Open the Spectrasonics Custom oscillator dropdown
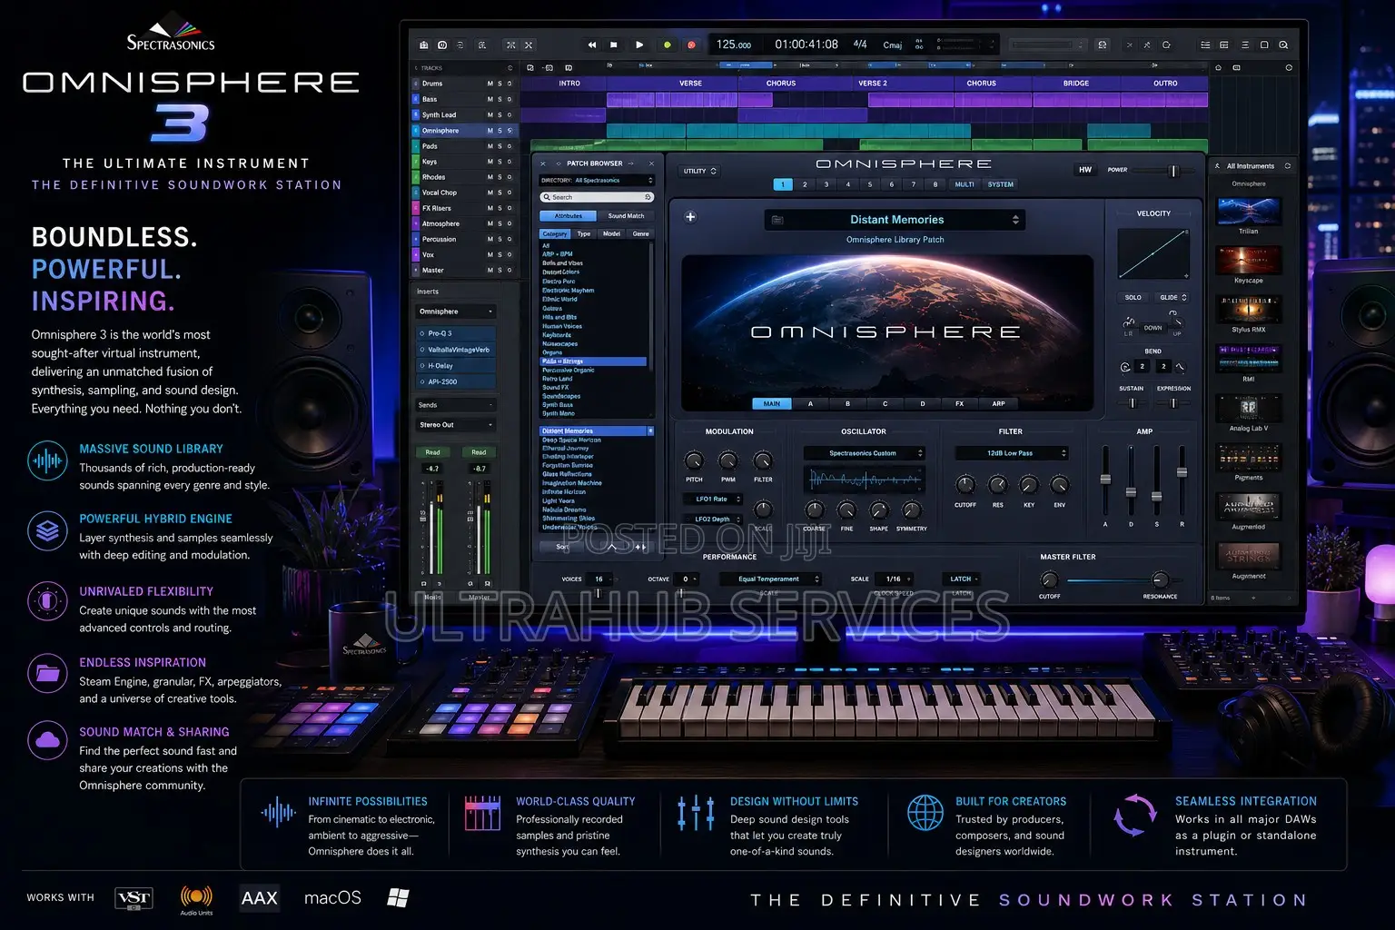 [864, 453]
